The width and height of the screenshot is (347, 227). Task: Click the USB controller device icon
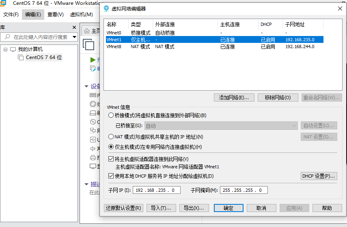pyautogui.click(x=93, y=140)
